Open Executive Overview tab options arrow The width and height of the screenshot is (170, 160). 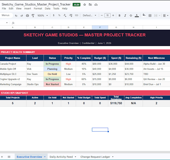pos(45,157)
